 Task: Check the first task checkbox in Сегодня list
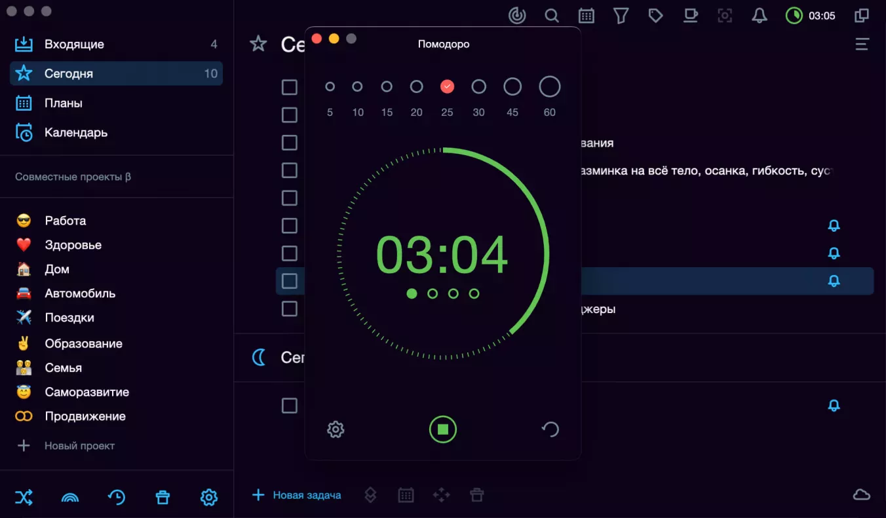pos(290,87)
